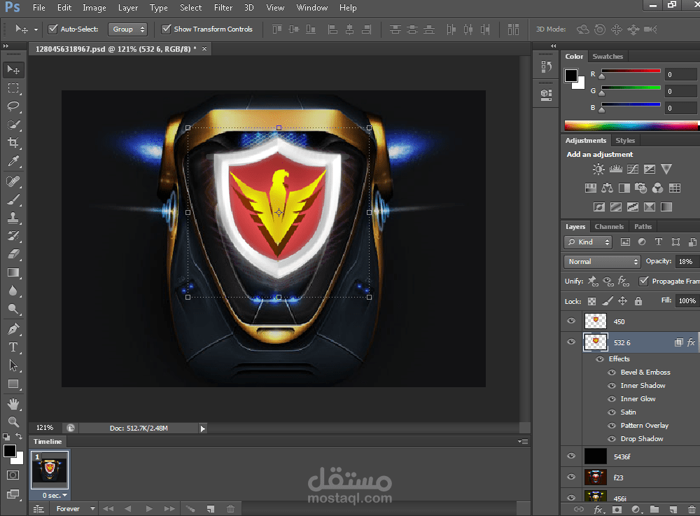Open the Image menu
Image resolution: width=700 pixels, height=516 pixels.
(94, 8)
